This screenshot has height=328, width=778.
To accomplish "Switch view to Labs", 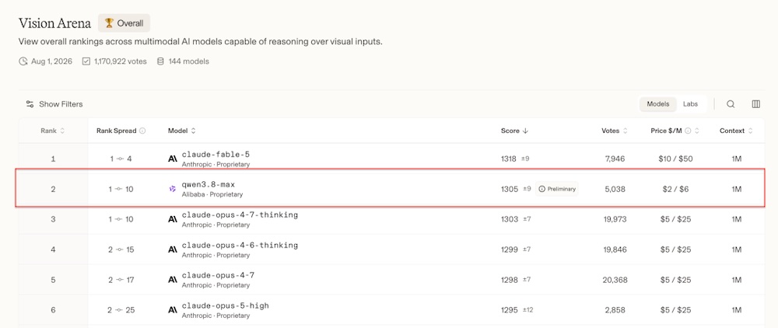I will click(x=690, y=104).
